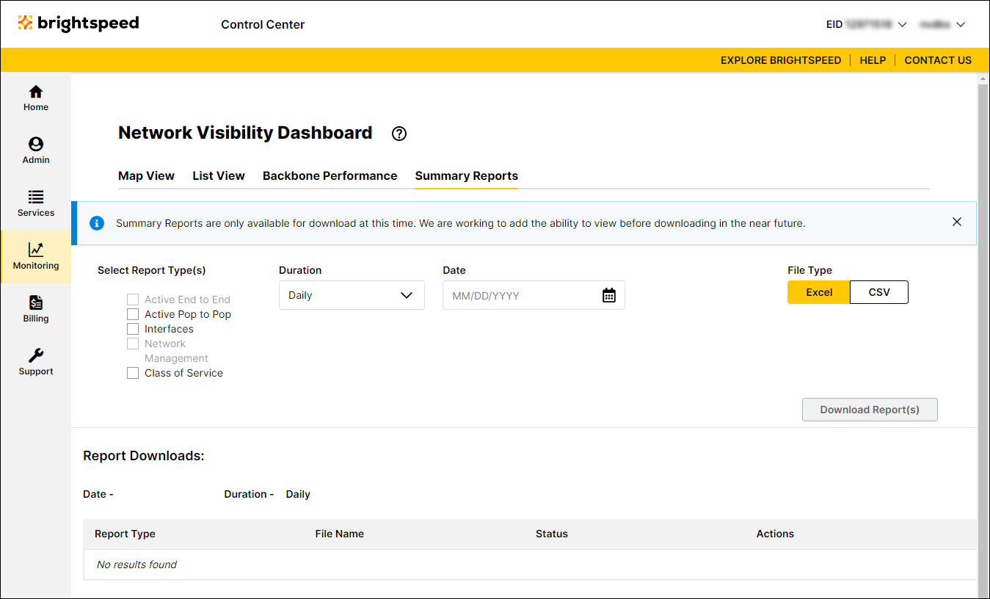Click the File Name column header
Viewport: 990px width, 599px height.
(x=340, y=534)
